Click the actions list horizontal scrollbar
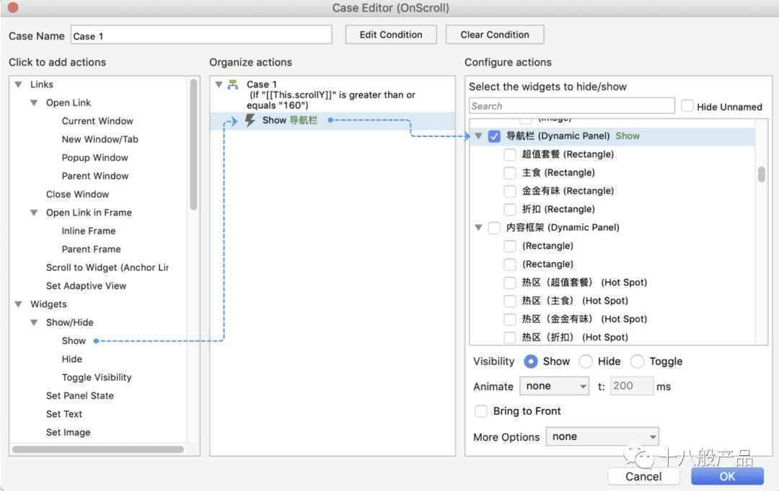 [x=98, y=449]
